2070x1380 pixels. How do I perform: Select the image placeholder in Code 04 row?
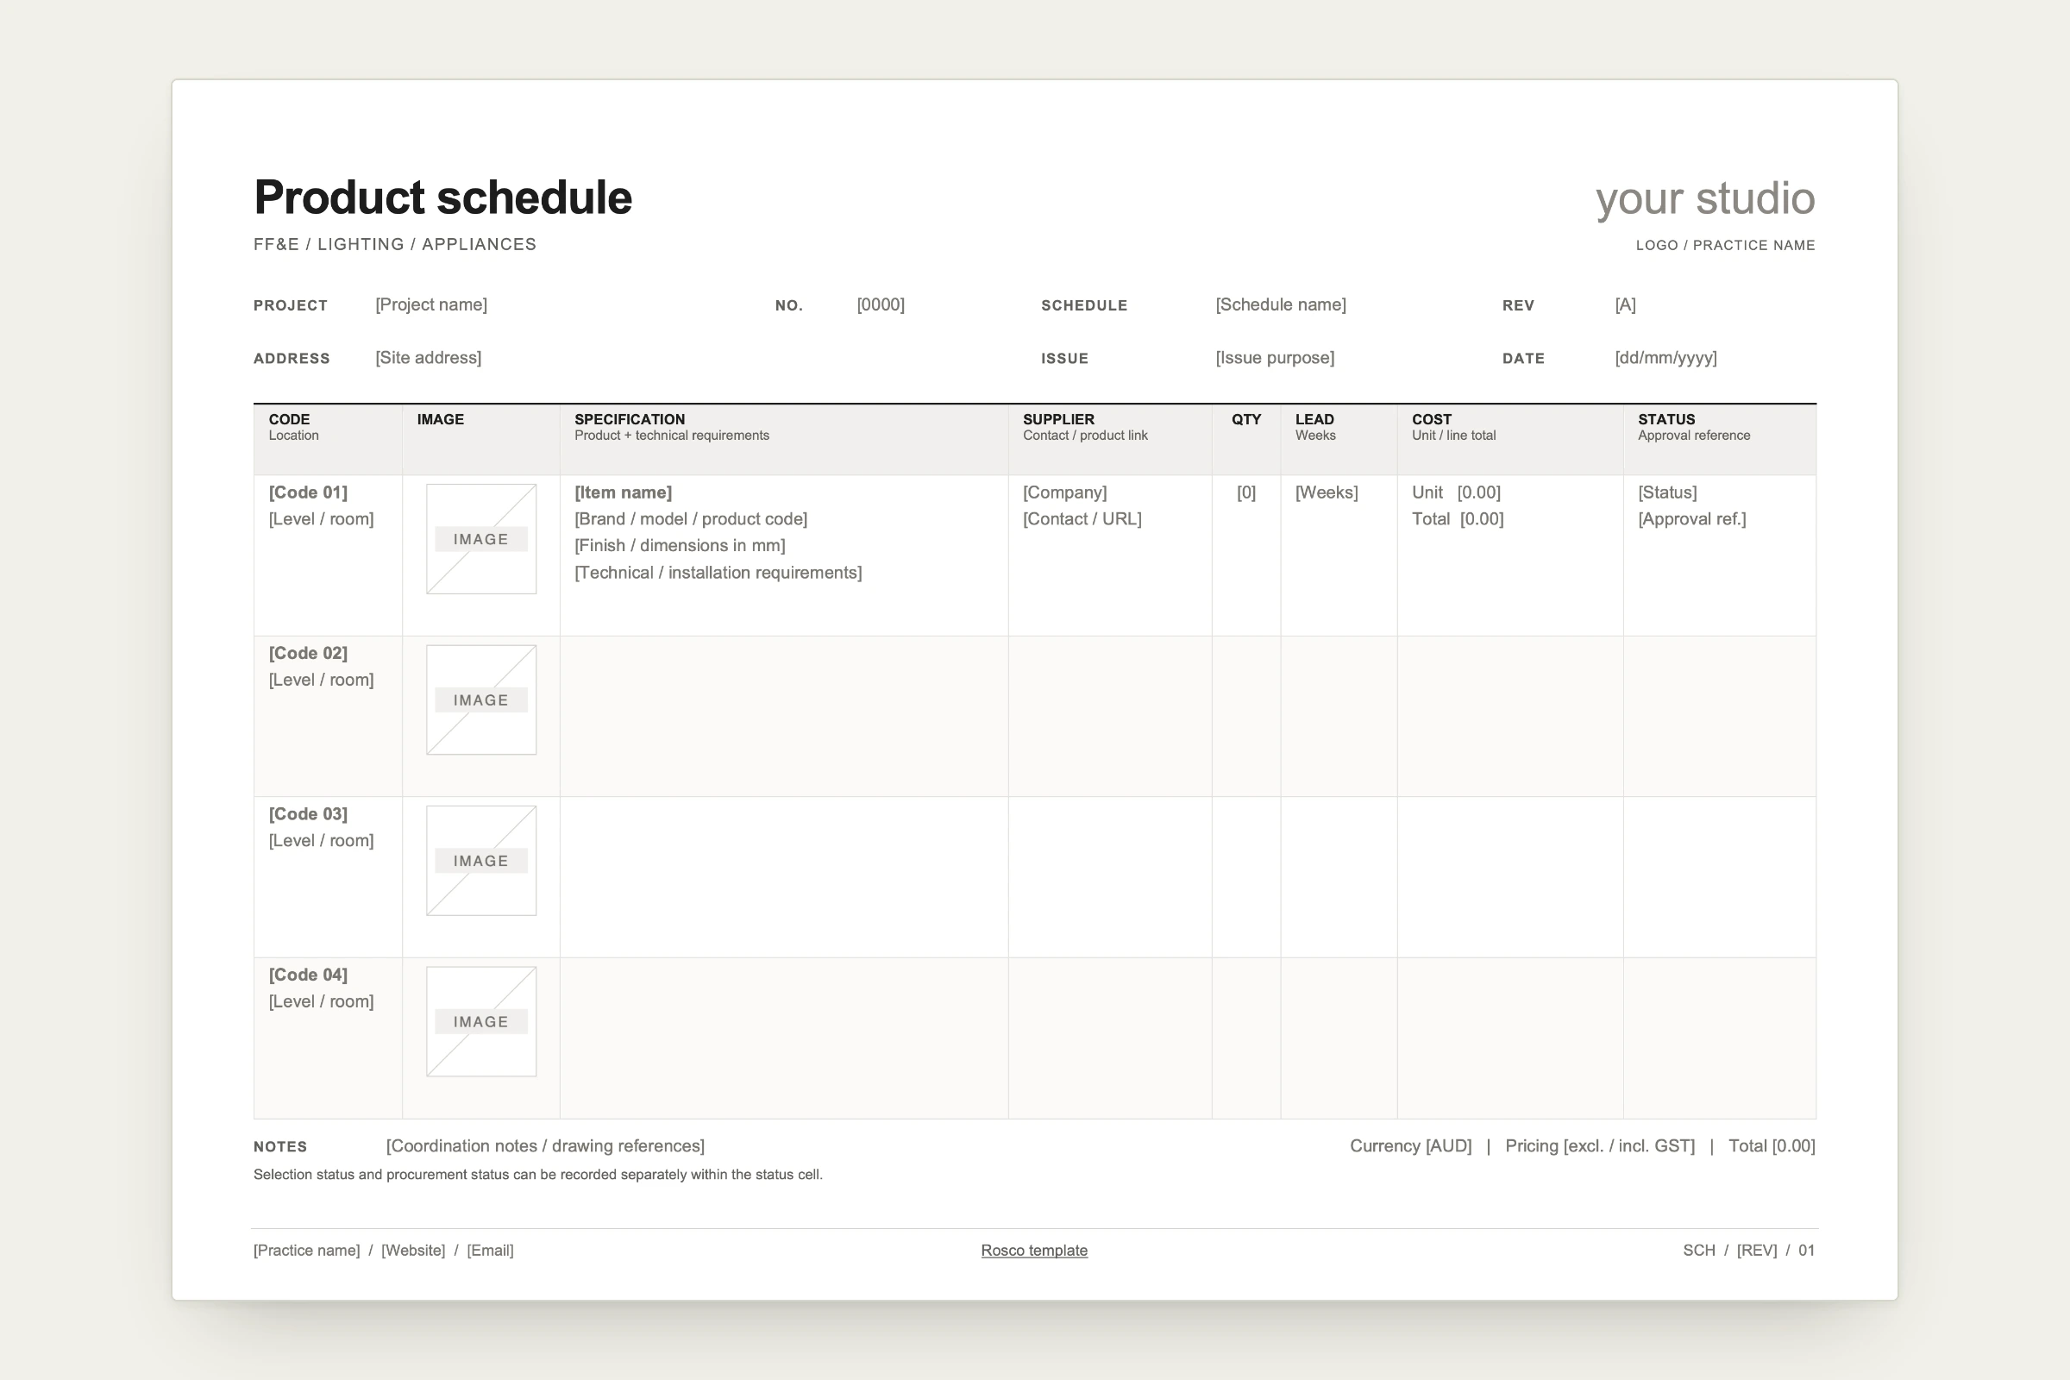pyautogui.click(x=481, y=1022)
